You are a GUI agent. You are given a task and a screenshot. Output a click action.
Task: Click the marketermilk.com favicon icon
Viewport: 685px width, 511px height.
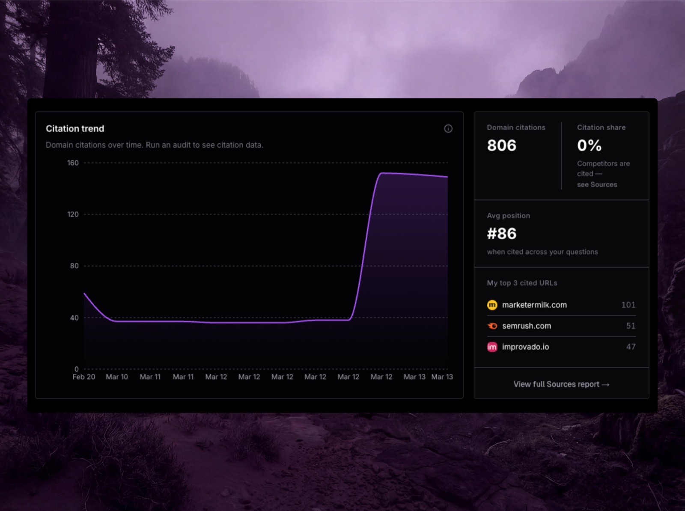[492, 305]
